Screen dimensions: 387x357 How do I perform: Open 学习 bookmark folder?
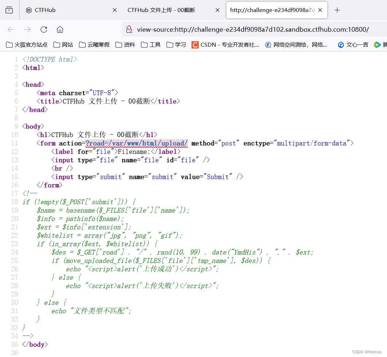coord(176,44)
